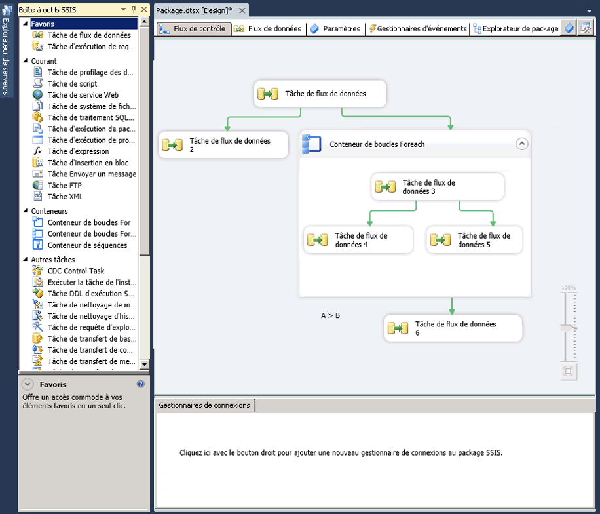Choose Tâche XML from the toolbox
600x514 pixels.
pos(65,197)
